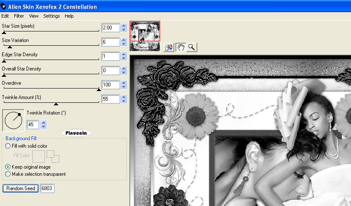Click the random seed value field 6803
The image size is (351, 206).
(x=47, y=188)
